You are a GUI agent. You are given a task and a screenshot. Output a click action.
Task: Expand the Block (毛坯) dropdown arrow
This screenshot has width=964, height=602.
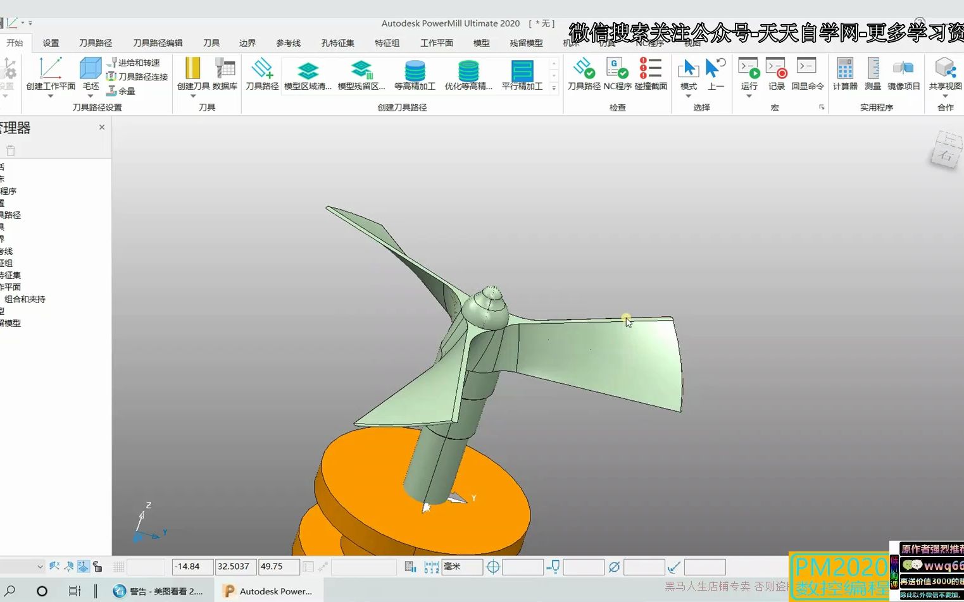(91, 96)
